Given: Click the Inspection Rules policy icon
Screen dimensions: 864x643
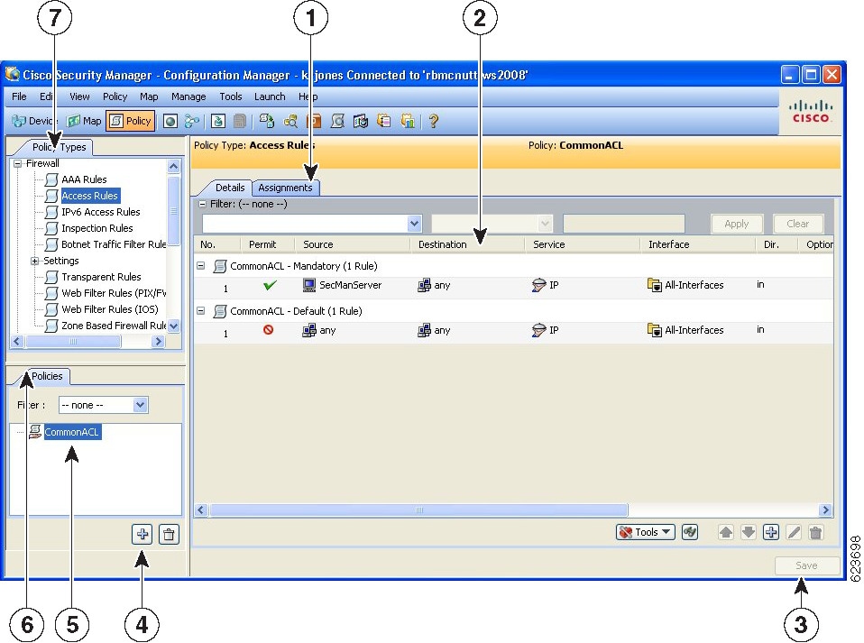Looking at the screenshot, I should [51, 228].
